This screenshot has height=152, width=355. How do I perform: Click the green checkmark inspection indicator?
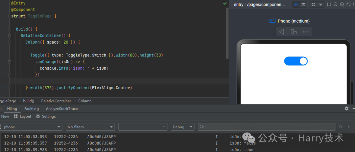[225, 3]
